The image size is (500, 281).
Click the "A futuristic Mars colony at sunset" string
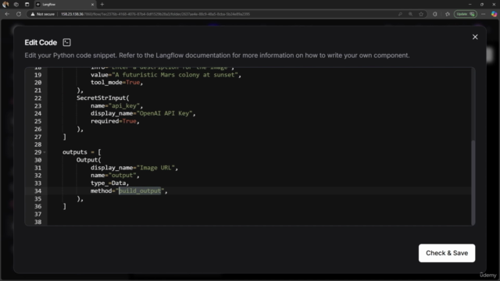[175, 75]
